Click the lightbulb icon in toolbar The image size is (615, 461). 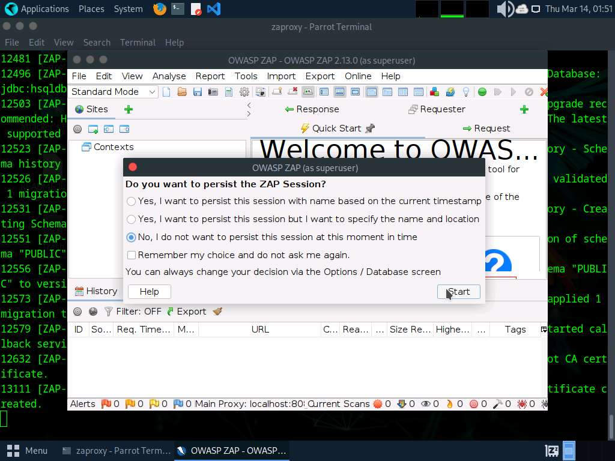point(465,92)
